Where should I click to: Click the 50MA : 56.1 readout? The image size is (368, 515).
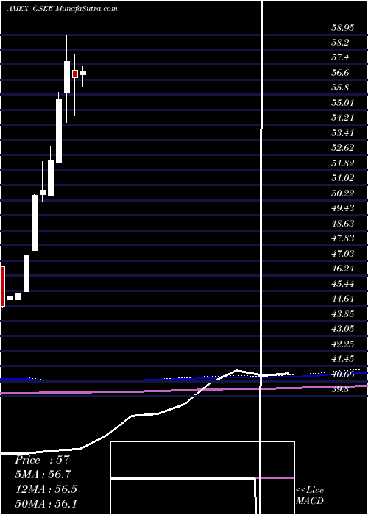[x=46, y=503]
